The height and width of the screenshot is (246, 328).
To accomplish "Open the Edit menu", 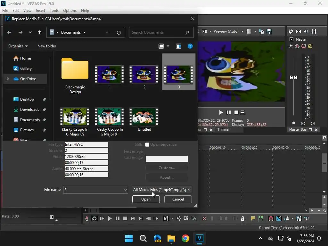I will click(16, 11).
